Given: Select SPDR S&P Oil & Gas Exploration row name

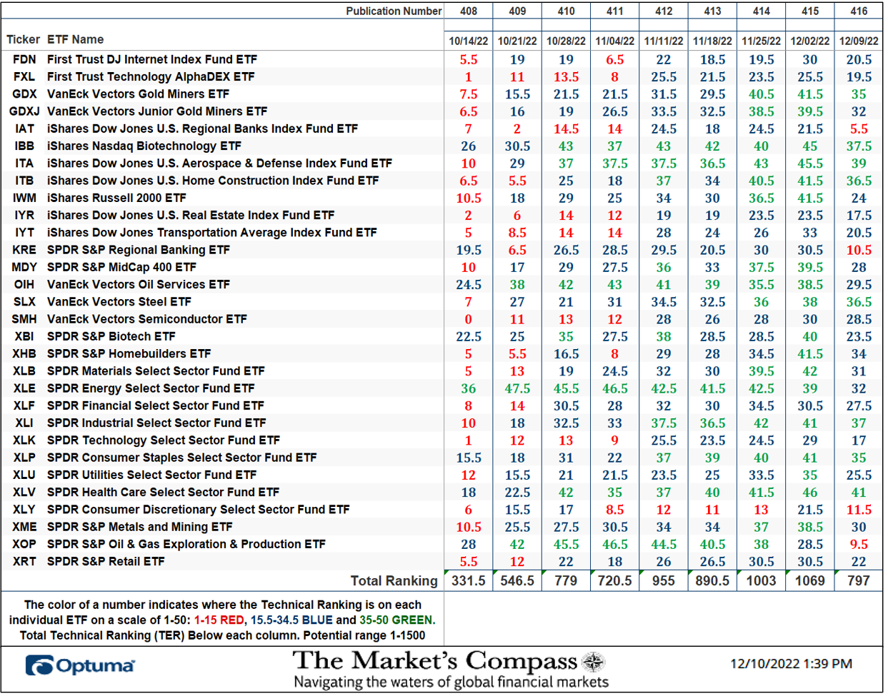Looking at the screenshot, I should (186, 544).
